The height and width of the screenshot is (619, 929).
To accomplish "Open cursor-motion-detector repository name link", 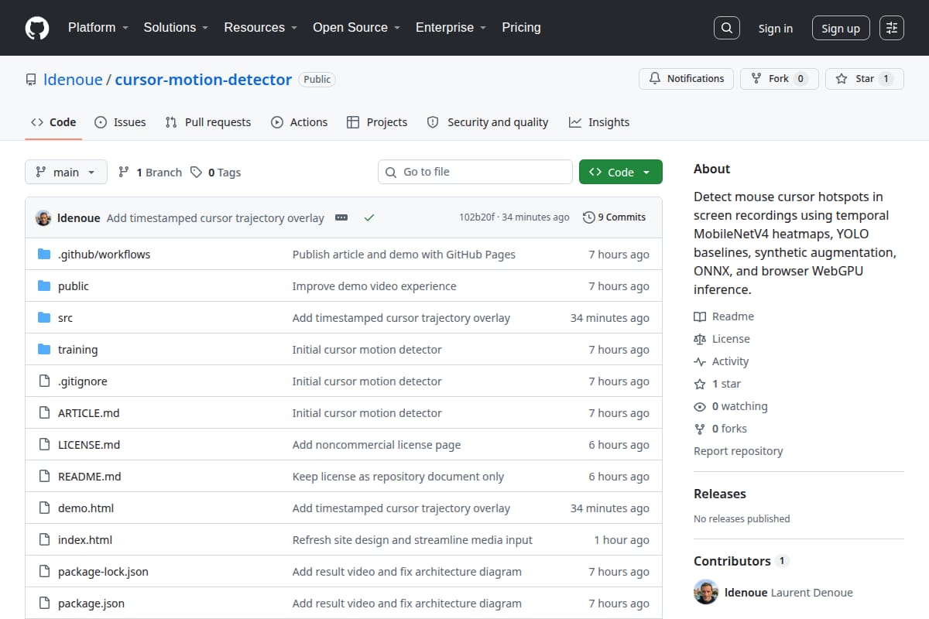I will coord(204,80).
